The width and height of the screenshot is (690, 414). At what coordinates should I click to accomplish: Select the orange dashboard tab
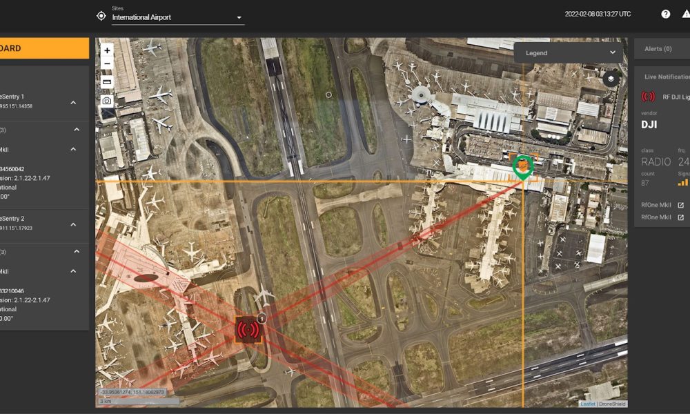point(44,48)
